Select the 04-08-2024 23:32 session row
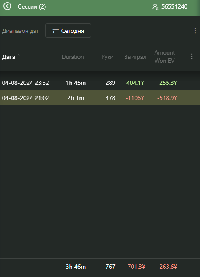This screenshot has height=277, width=200. (100, 83)
